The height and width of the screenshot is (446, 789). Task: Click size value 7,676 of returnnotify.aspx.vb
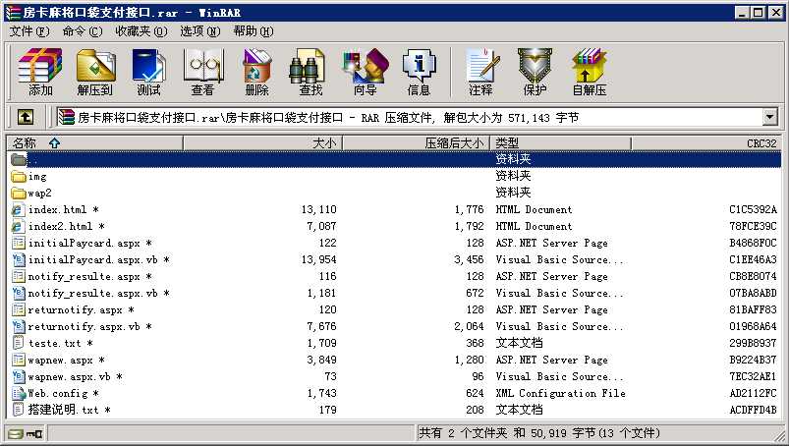[321, 327]
